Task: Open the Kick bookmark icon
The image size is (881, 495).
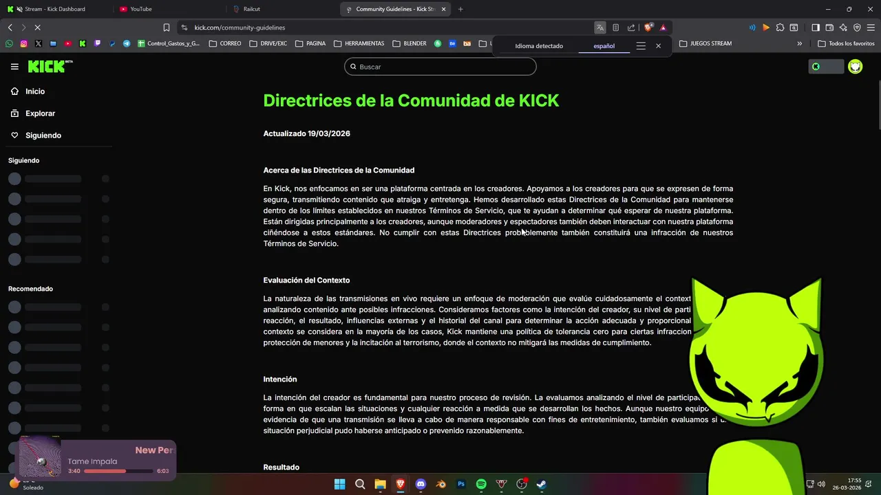Action: pyautogui.click(x=83, y=43)
